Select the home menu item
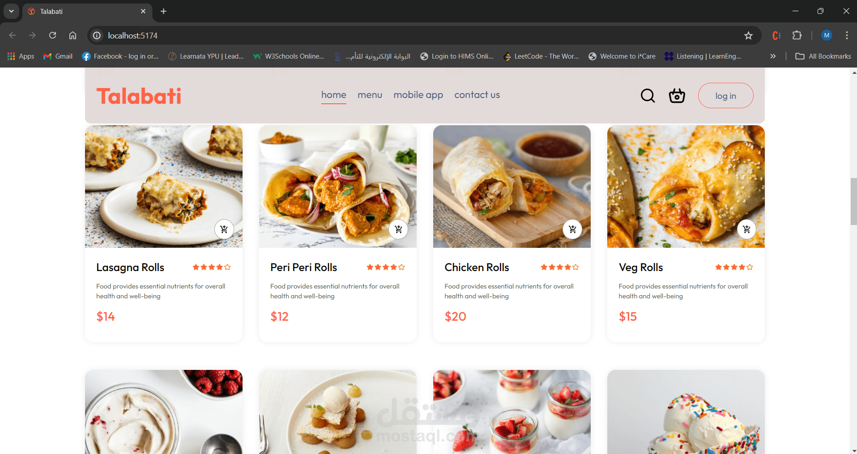Screen dimensions: 857x454 pyautogui.click(x=334, y=95)
